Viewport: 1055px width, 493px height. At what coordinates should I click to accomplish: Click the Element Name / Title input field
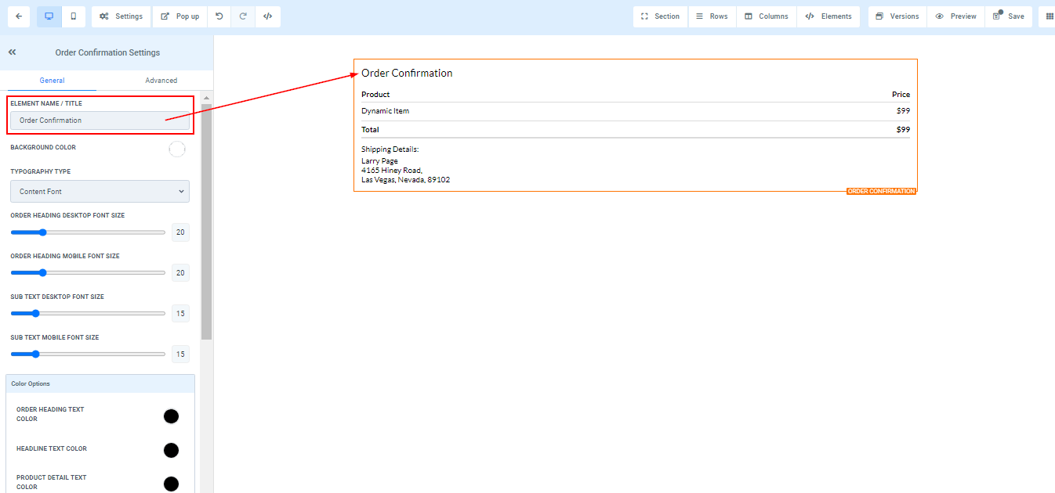[100, 121]
